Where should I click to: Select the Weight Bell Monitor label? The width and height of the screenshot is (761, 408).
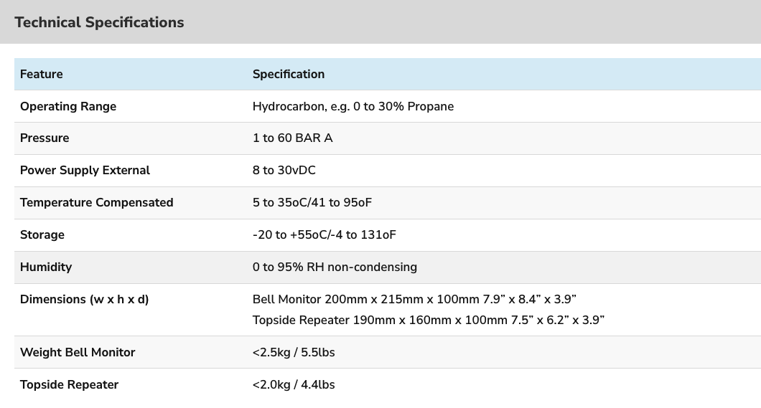point(78,352)
